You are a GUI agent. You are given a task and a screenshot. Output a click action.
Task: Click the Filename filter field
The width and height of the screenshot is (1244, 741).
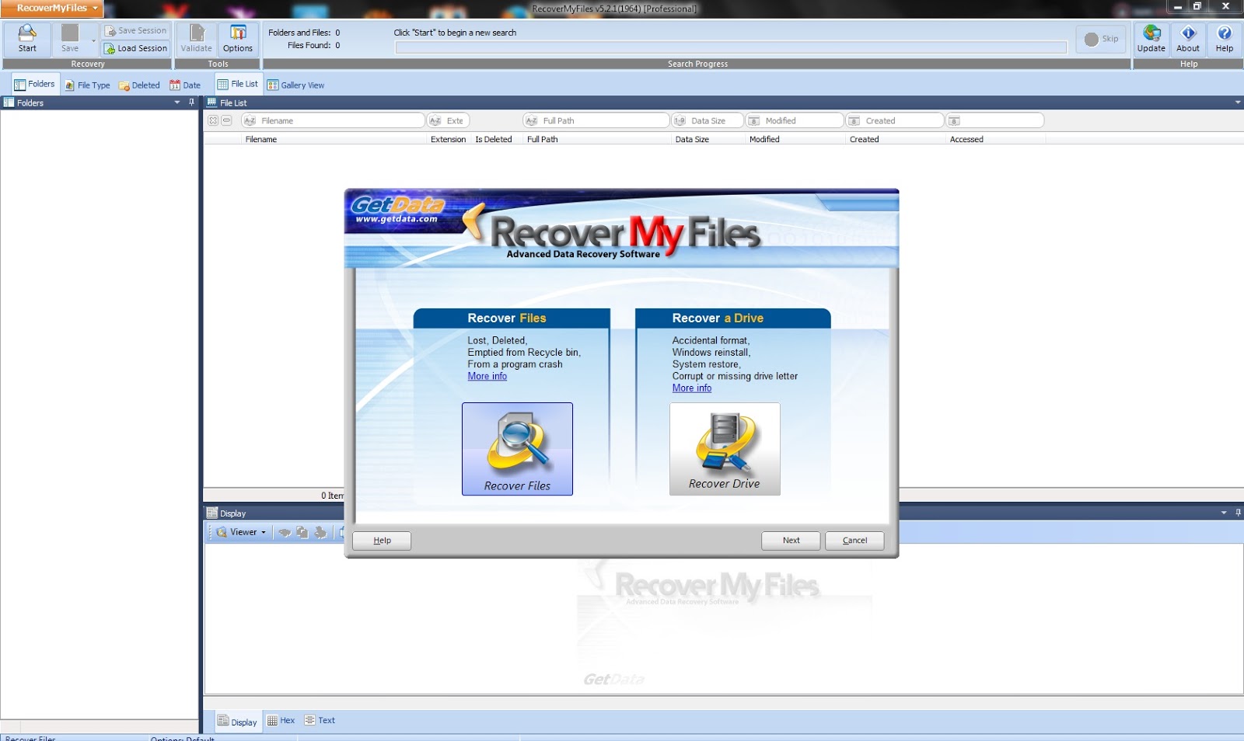[x=333, y=120]
